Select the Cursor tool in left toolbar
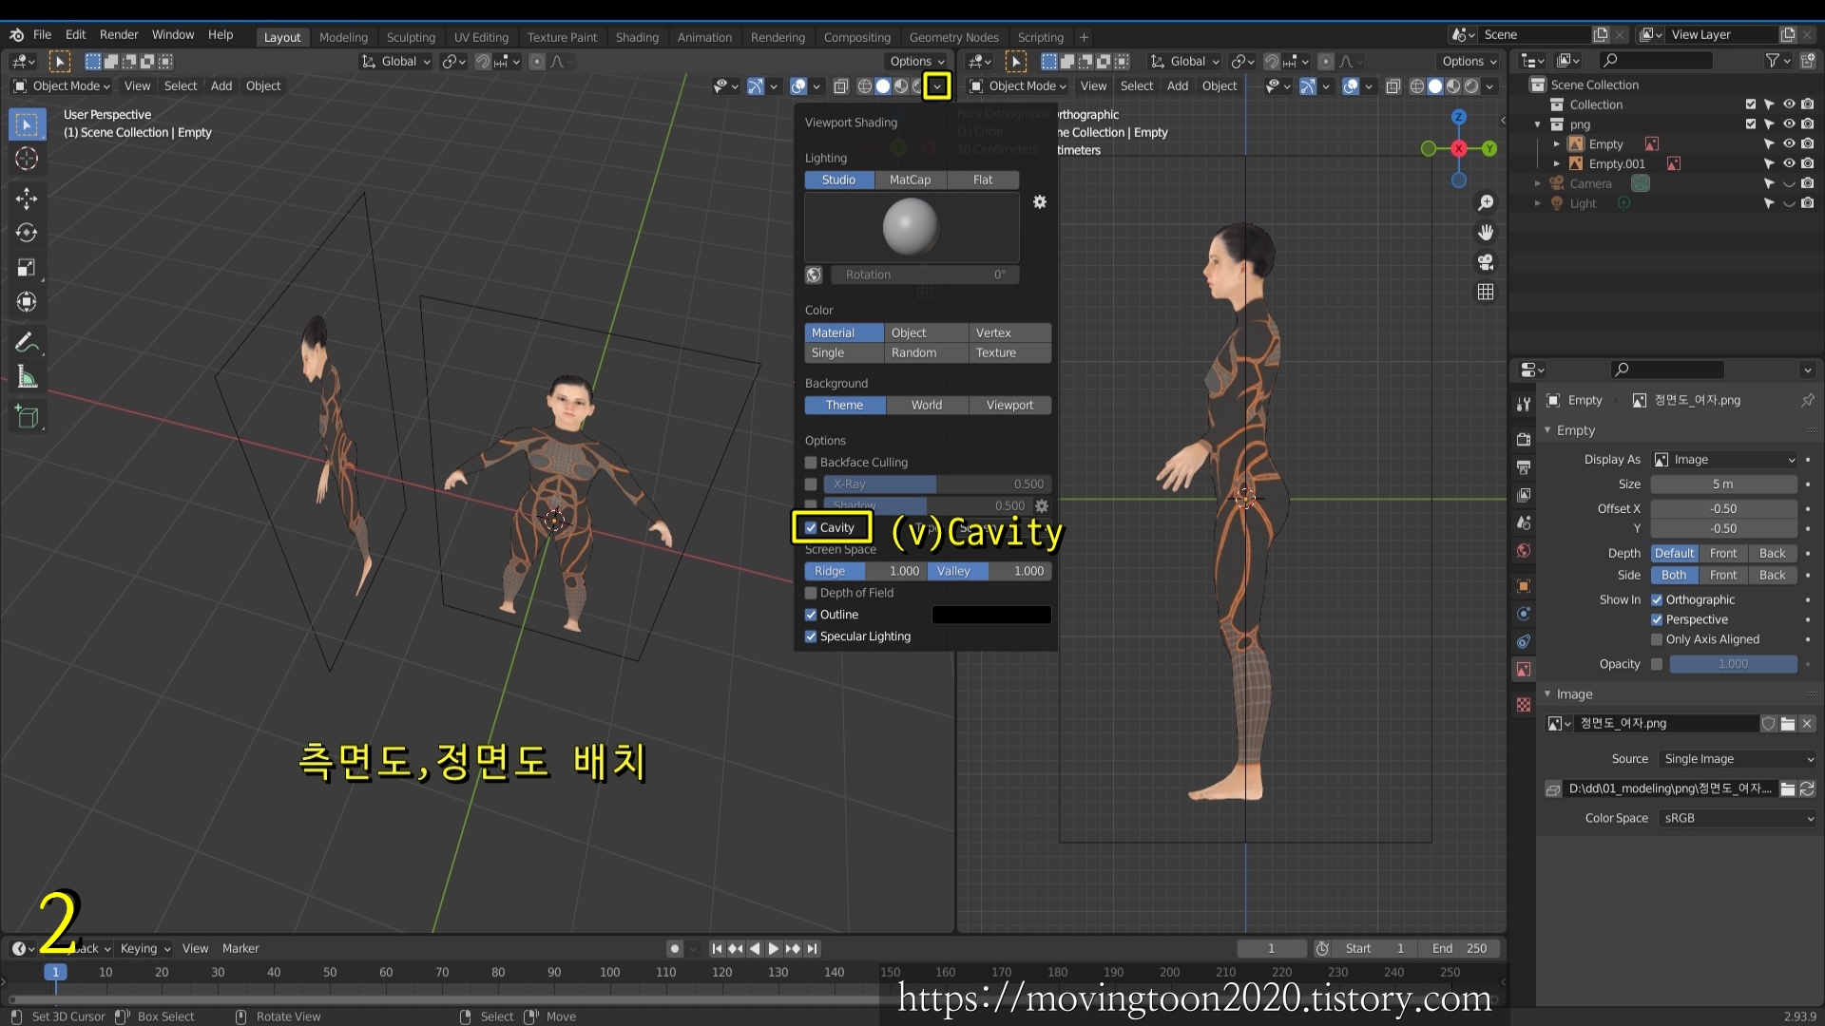 pyautogui.click(x=27, y=160)
